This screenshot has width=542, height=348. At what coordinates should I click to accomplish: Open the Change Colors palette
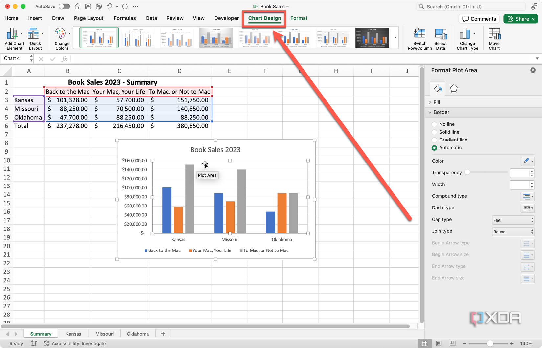pyautogui.click(x=62, y=39)
